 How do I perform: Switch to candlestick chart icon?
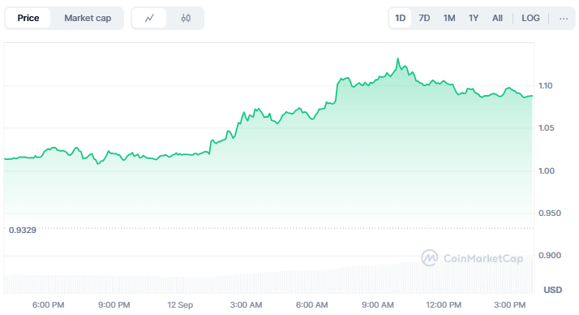point(186,18)
